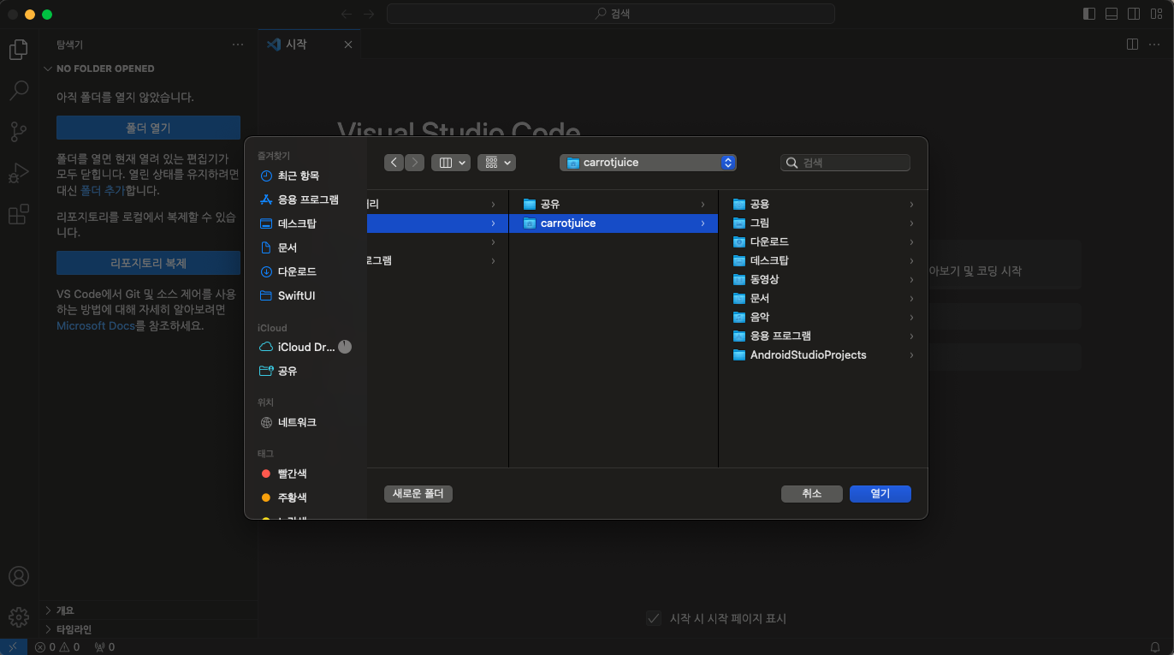Open the 폴더 추가 link

pyautogui.click(x=103, y=191)
